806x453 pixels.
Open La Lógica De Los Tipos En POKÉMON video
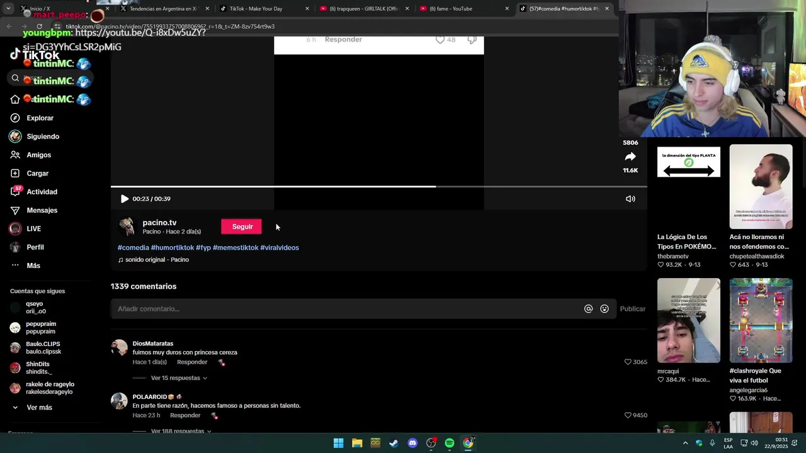(688, 186)
